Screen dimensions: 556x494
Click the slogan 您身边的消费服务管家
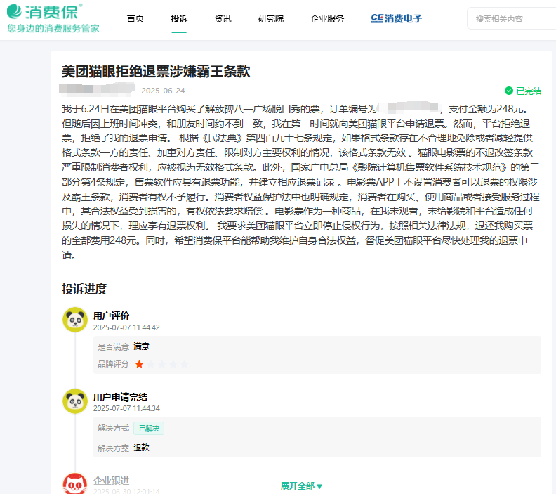[53, 28]
